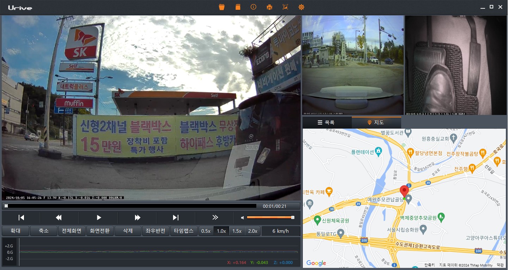Select the pedal camera video thumbnail

coord(455,65)
